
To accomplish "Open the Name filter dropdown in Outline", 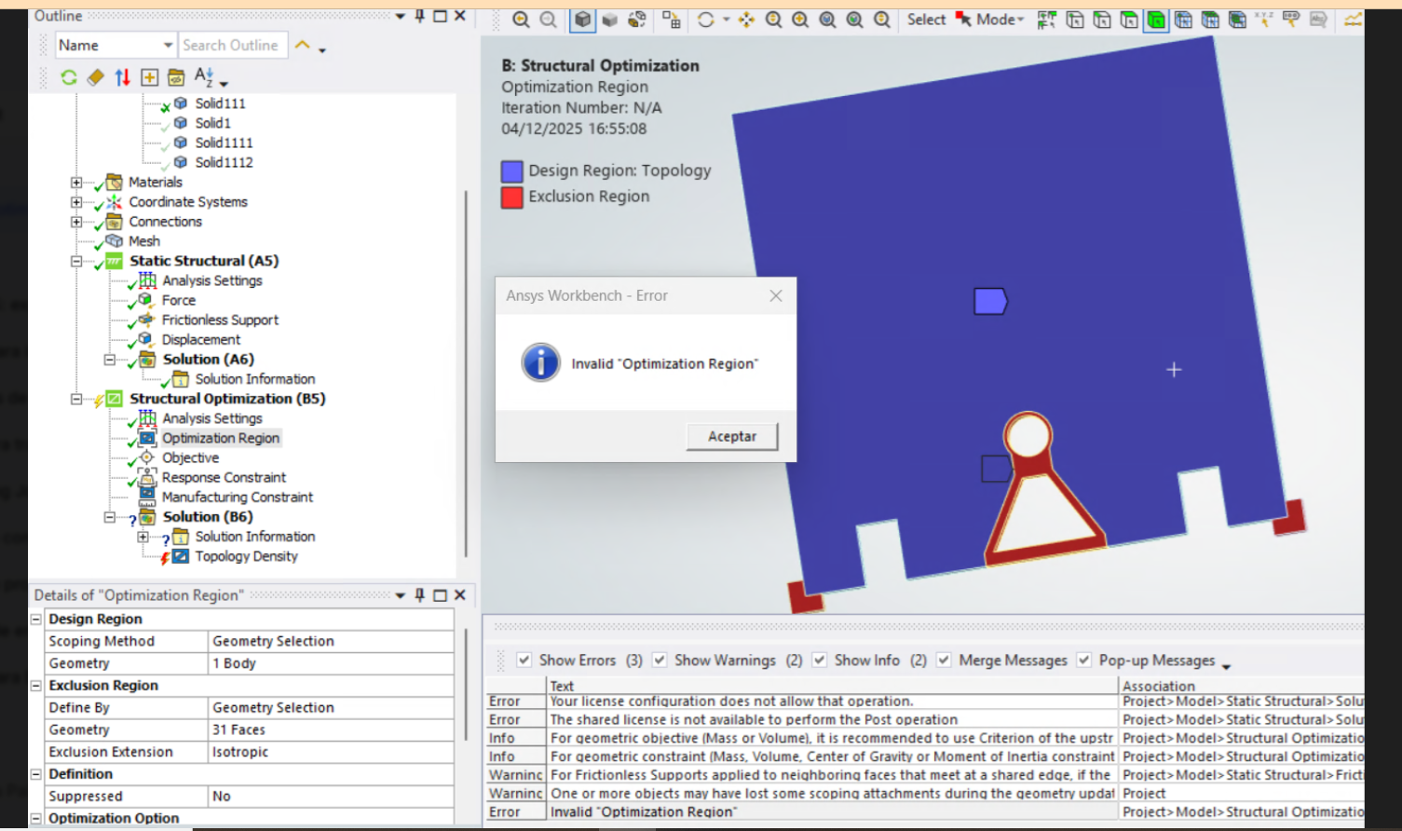I will tap(168, 45).
